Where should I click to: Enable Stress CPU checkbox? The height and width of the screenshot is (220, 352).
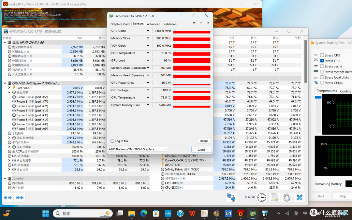click(x=322, y=55)
